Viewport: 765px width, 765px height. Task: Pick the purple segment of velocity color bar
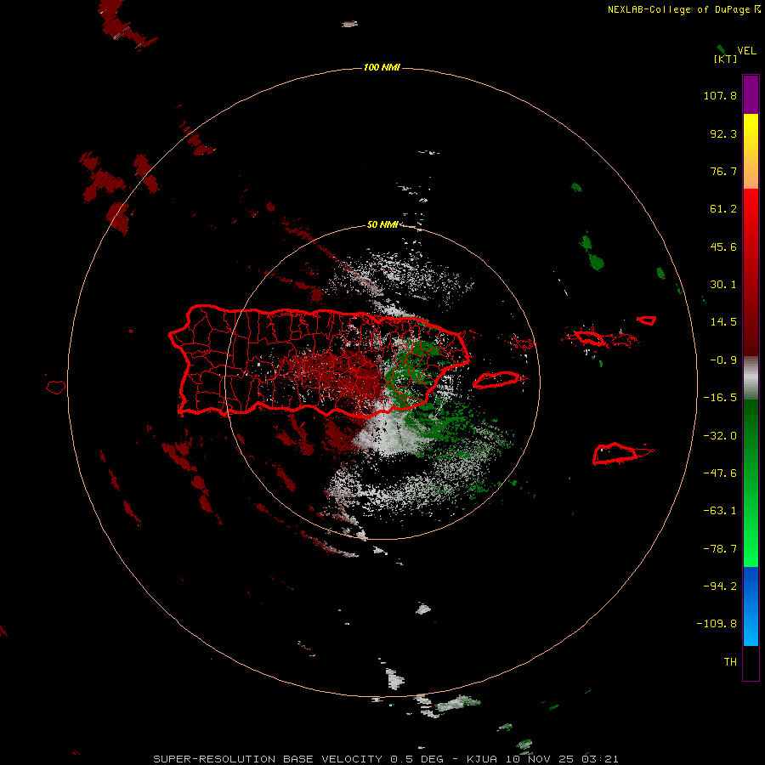(751, 94)
